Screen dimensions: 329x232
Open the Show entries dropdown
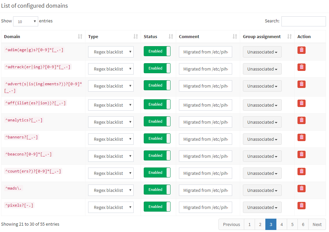tap(25, 21)
